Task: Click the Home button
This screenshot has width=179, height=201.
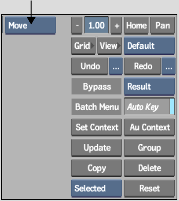Action: click(x=136, y=25)
